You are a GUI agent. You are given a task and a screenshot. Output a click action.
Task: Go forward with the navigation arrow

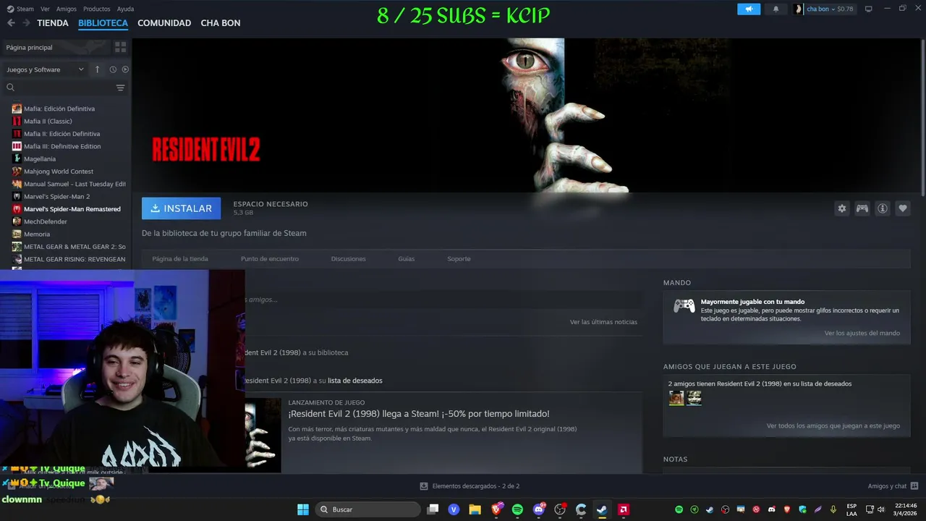26,23
